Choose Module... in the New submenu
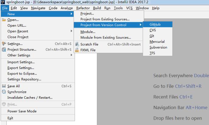209x125 pixels. click(x=108, y=32)
